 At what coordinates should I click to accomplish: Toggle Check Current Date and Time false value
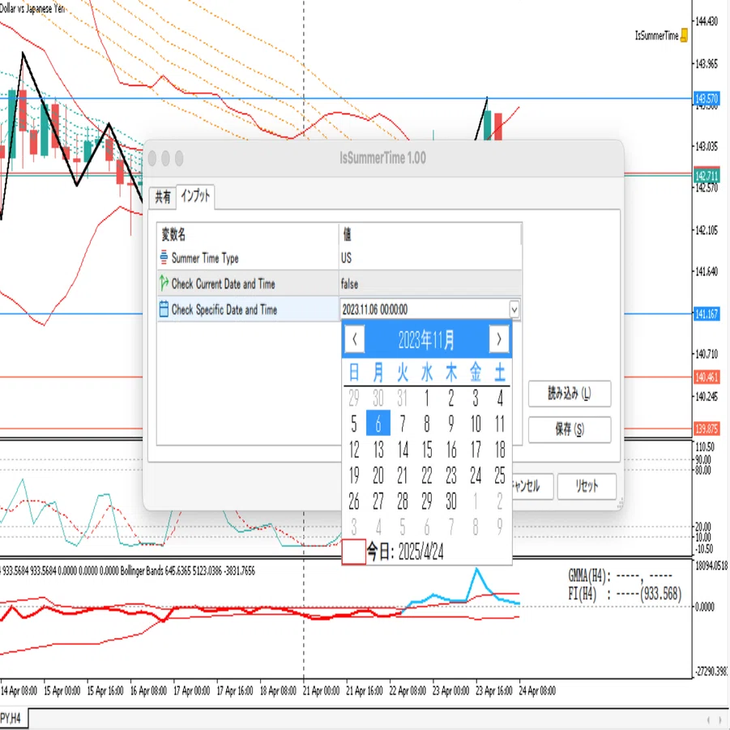pyautogui.click(x=429, y=284)
